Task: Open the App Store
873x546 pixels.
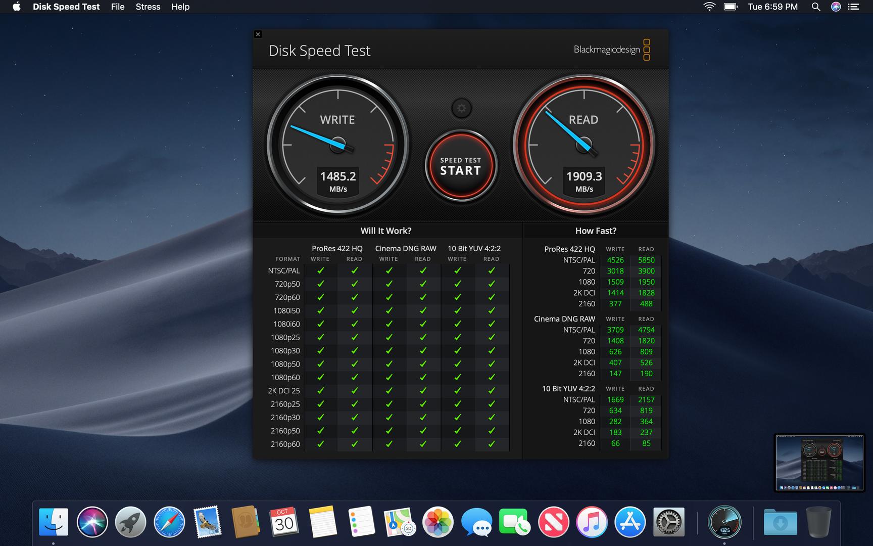Action: click(x=630, y=522)
